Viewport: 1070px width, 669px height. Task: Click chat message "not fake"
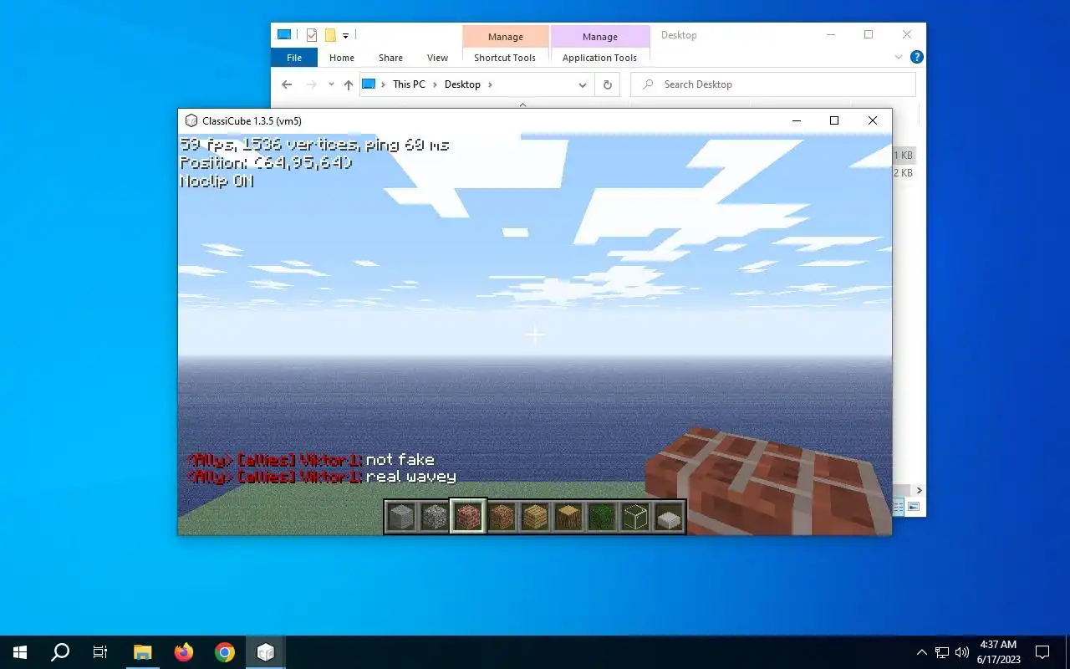[x=400, y=459]
